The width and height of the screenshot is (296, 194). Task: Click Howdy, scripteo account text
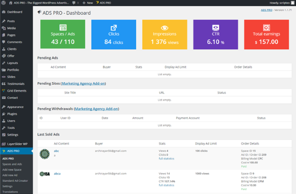click(x=279, y=3)
